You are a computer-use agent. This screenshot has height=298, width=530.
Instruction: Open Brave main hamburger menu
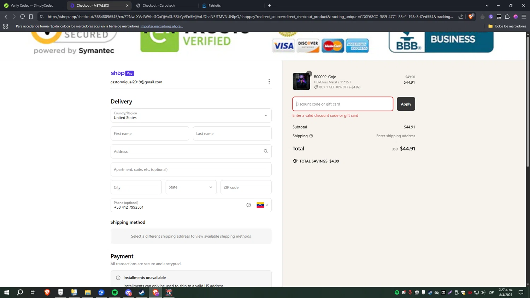click(524, 17)
